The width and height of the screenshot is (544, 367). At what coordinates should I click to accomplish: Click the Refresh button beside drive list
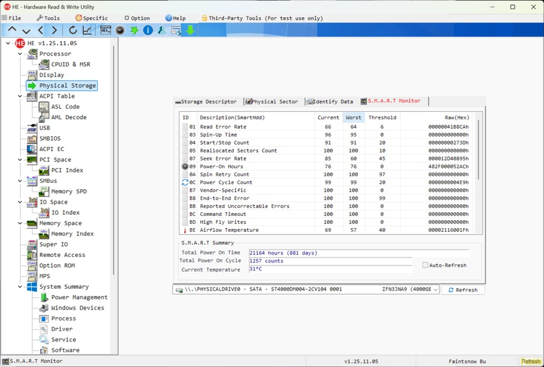point(463,290)
